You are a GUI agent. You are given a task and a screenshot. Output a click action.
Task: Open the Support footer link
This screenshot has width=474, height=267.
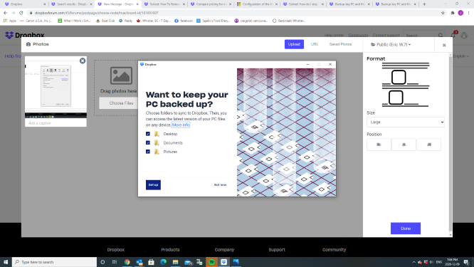277,249
